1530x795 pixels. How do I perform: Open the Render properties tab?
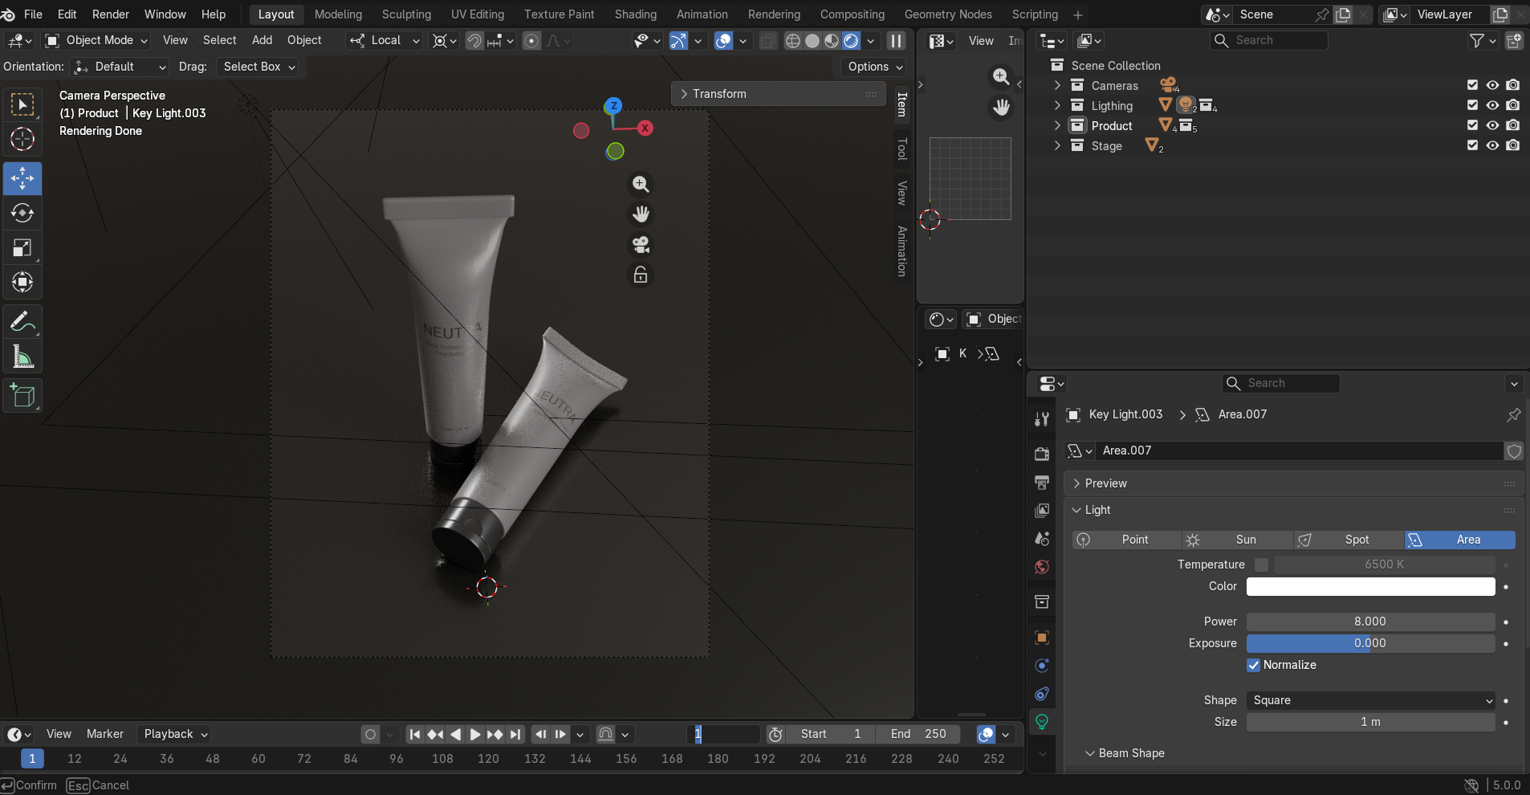(x=1042, y=454)
